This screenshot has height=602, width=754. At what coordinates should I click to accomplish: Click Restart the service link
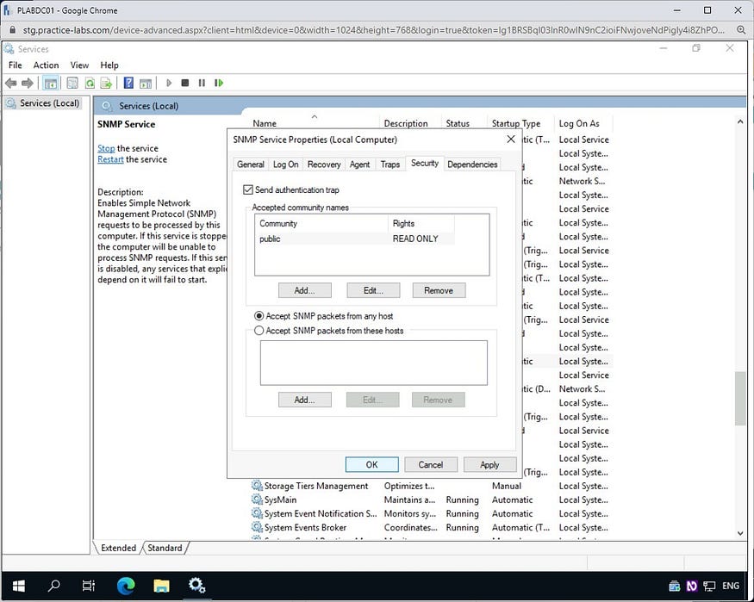[110, 159]
